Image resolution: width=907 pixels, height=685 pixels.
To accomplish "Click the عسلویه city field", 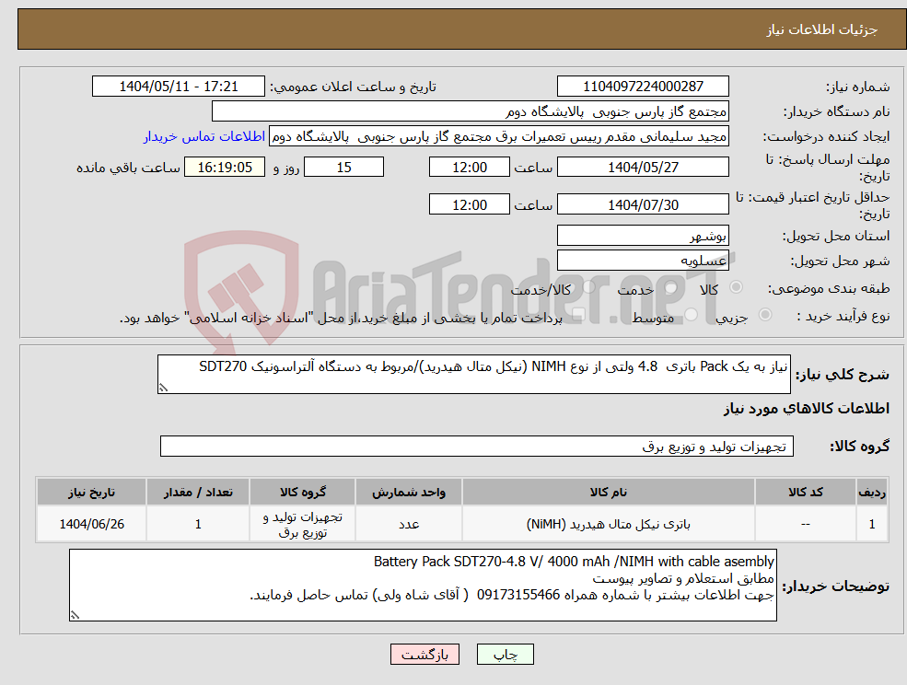I will [x=643, y=260].
